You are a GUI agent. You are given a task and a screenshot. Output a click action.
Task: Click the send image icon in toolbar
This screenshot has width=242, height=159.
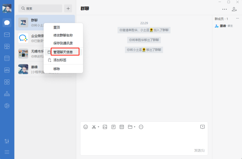coord(105,127)
